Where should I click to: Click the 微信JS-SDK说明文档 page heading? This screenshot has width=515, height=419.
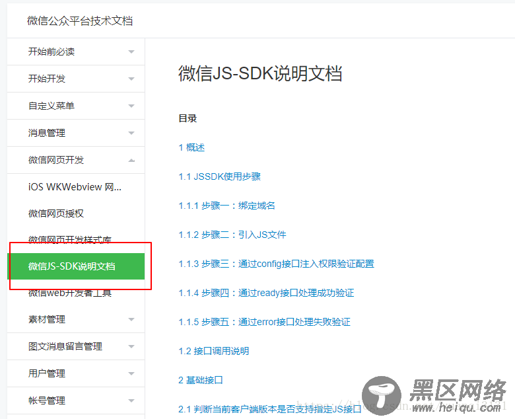(x=260, y=73)
